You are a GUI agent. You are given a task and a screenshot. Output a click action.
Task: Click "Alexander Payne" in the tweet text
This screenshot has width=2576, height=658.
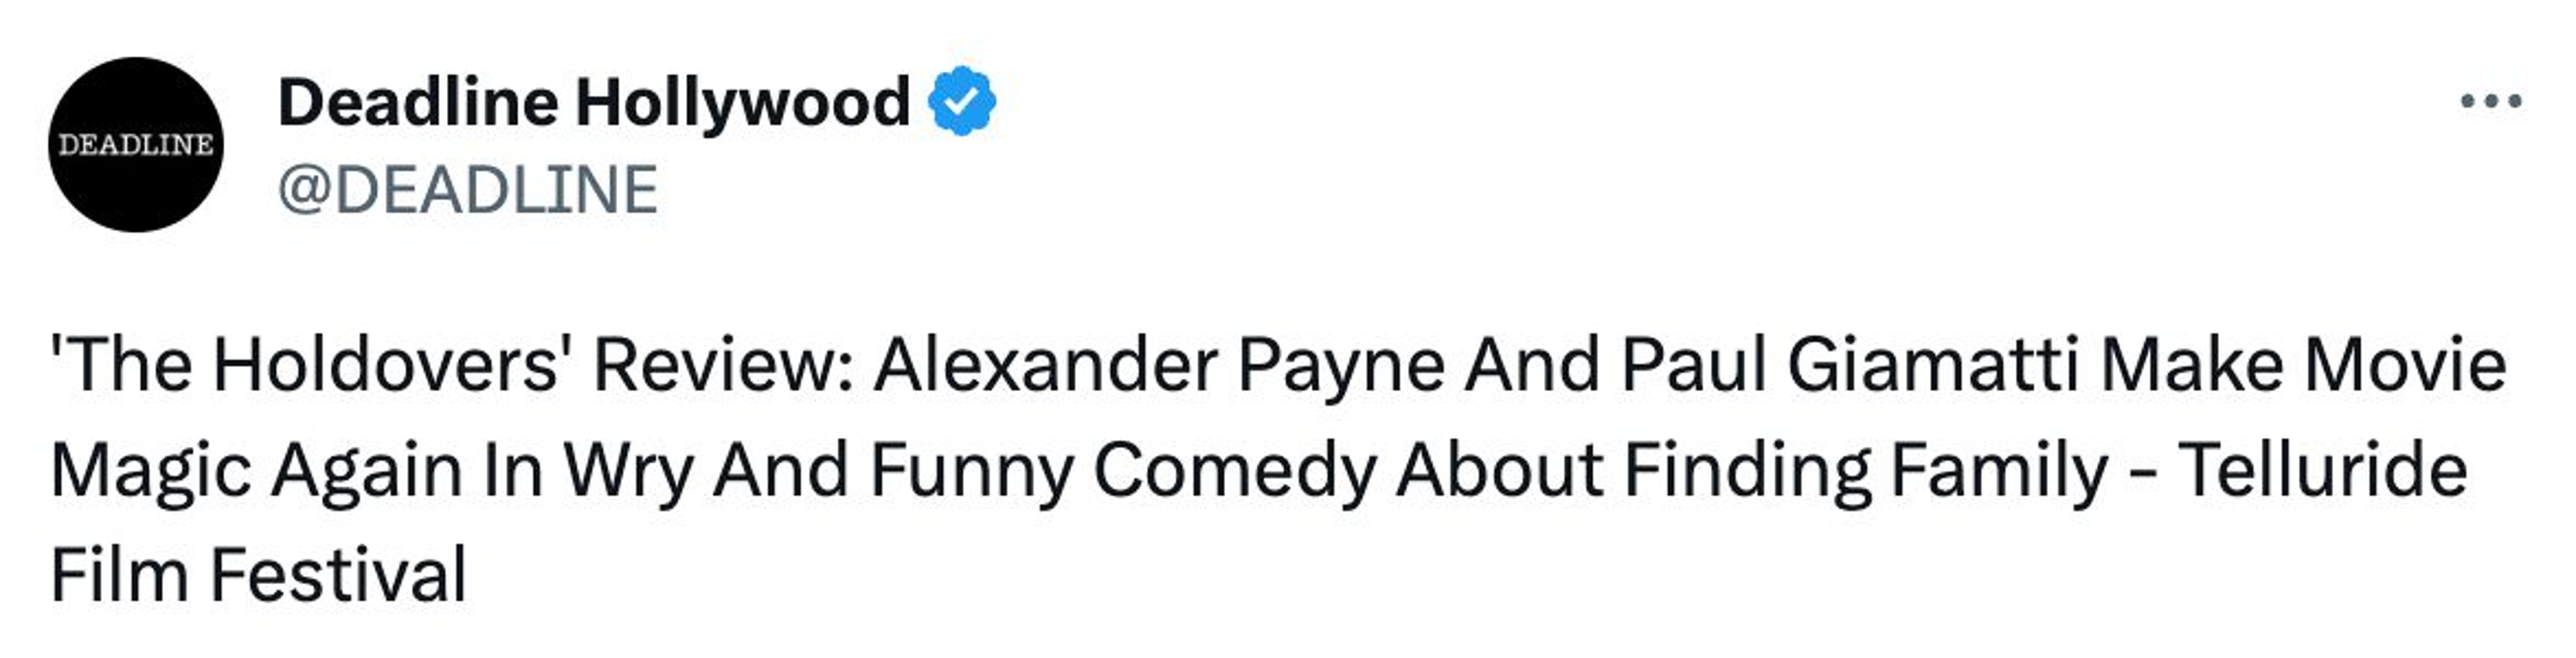[x=1159, y=365]
